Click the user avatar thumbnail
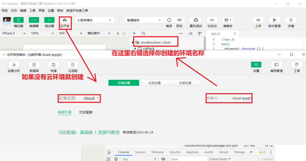306x161 pixels. point(7,21)
